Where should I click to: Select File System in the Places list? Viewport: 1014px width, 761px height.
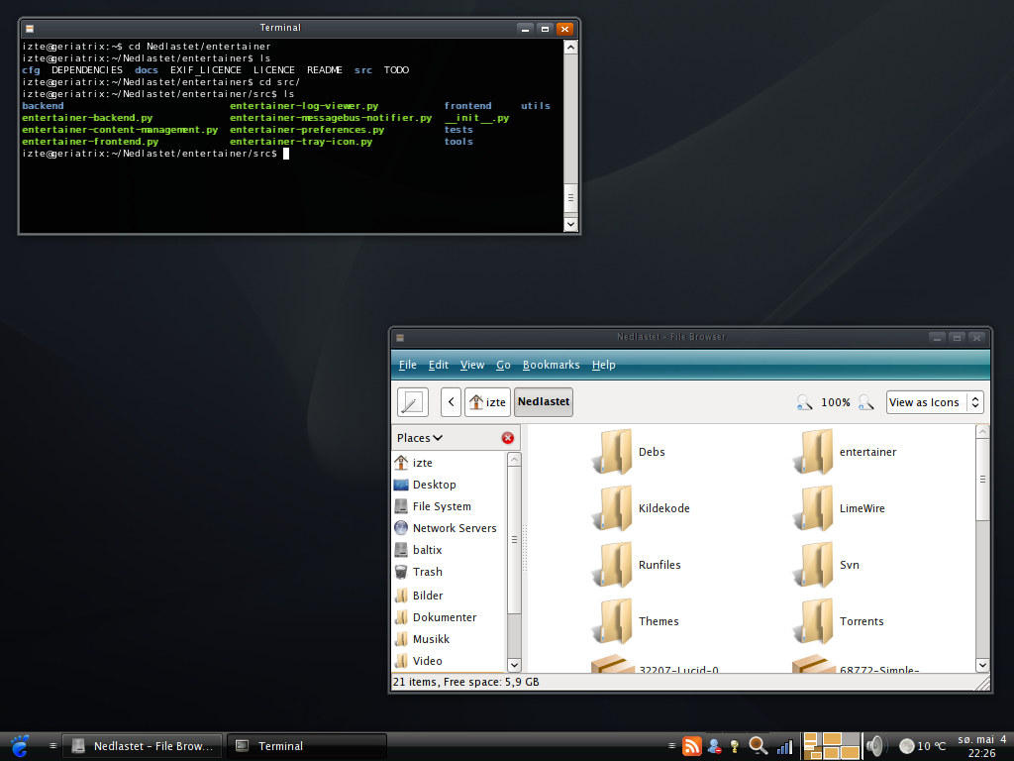pos(449,506)
